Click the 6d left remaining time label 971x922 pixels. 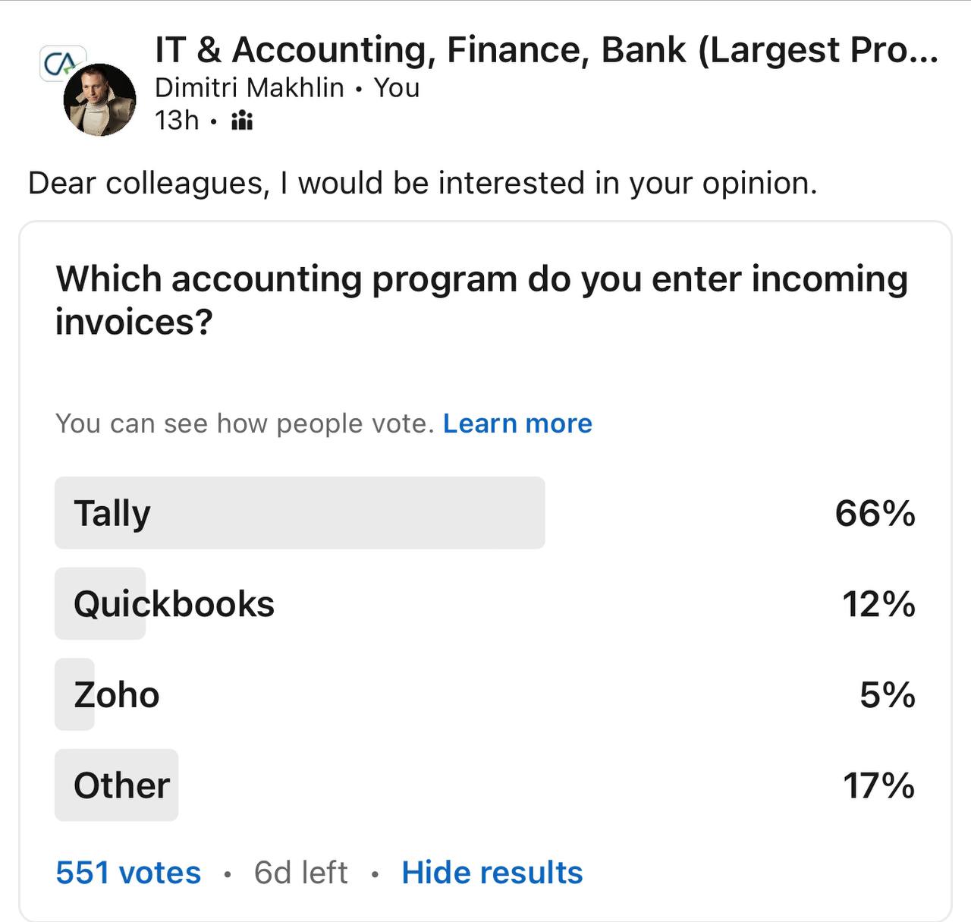[301, 873]
